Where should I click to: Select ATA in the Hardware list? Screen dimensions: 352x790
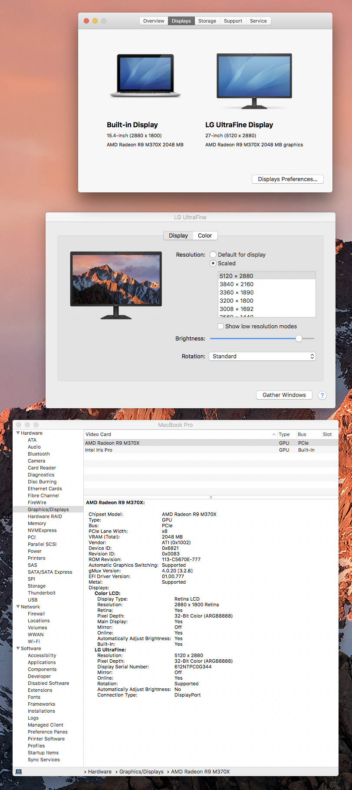[x=32, y=440]
